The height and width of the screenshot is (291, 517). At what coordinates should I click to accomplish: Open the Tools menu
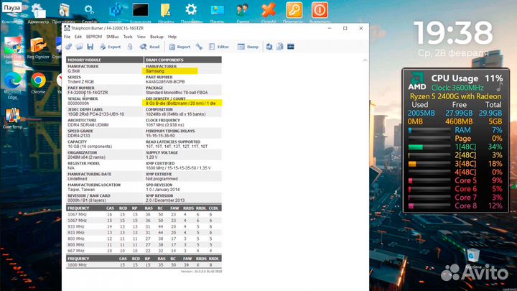coord(128,37)
